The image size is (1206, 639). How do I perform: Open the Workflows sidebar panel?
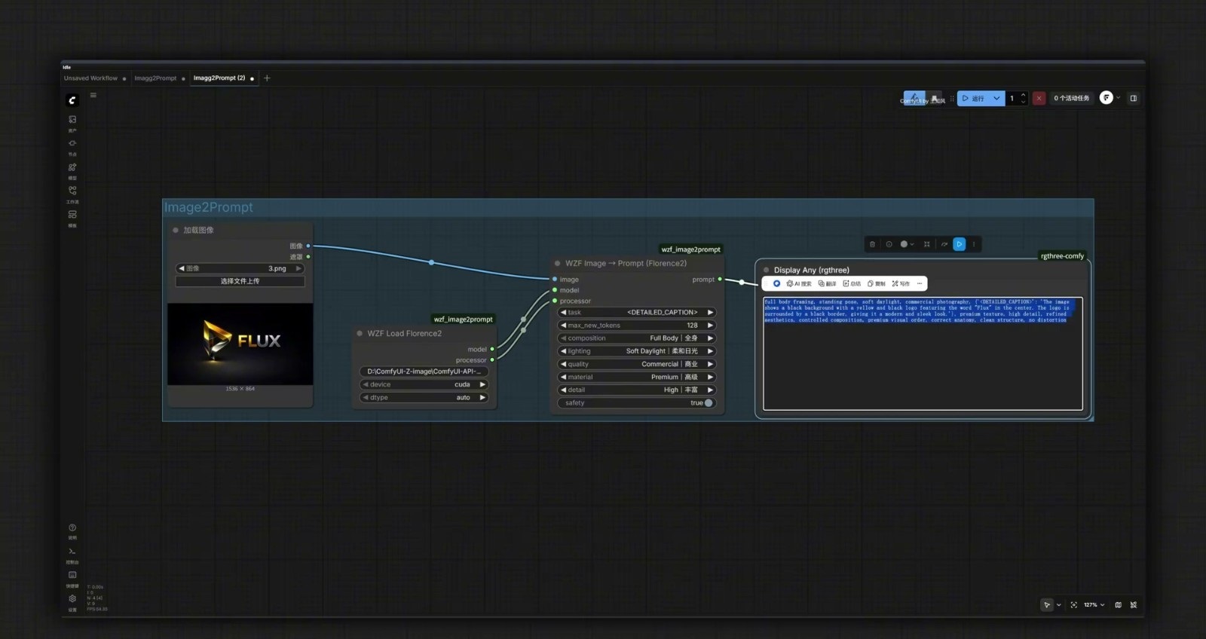pyautogui.click(x=72, y=191)
